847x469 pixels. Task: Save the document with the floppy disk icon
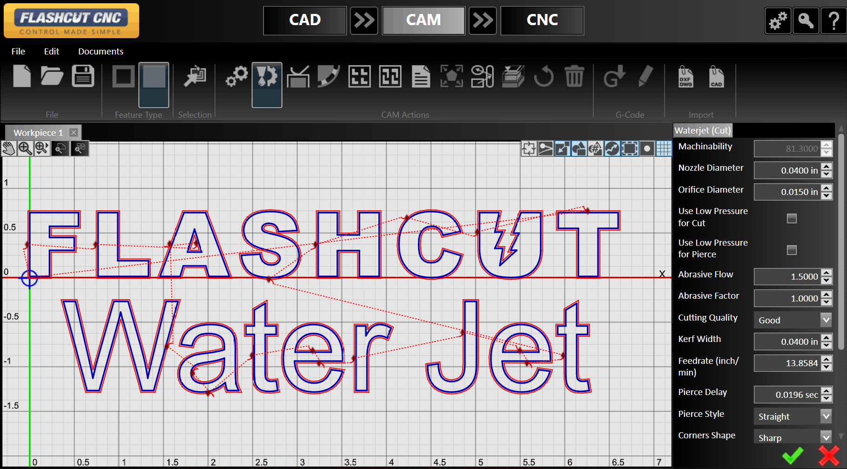pyautogui.click(x=83, y=76)
